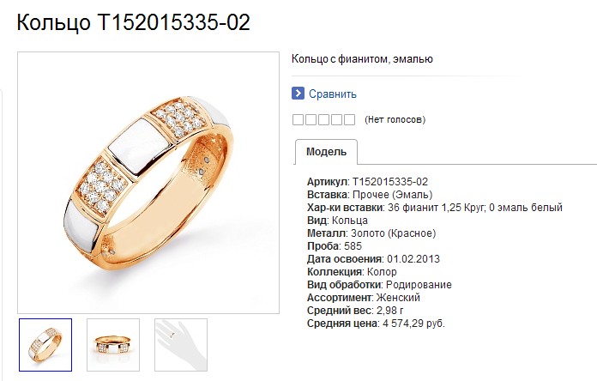The image size is (597, 381).
Task: Give the fifth rating box vote
Action: [349, 119]
